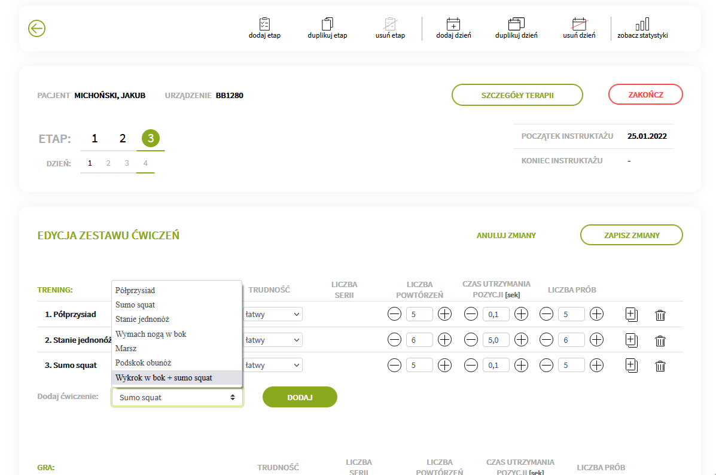Open zobacz statystyki chart icon
This screenshot has width=716, height=475.
coord(642,24)
